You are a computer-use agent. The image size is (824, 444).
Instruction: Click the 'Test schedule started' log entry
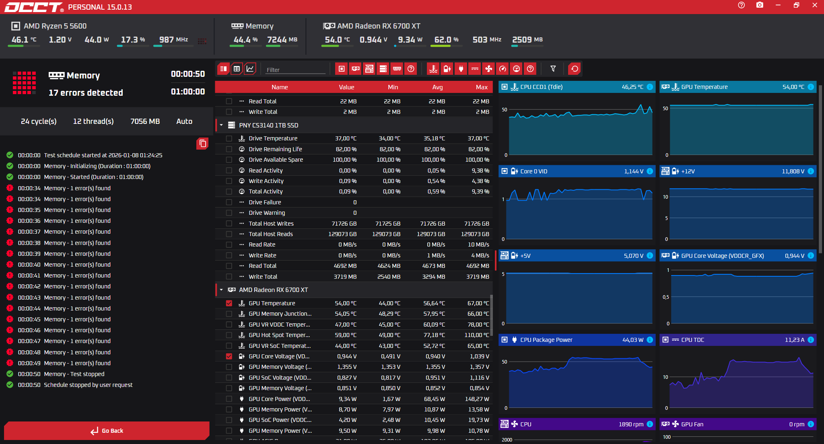click(x=103, y=155)
